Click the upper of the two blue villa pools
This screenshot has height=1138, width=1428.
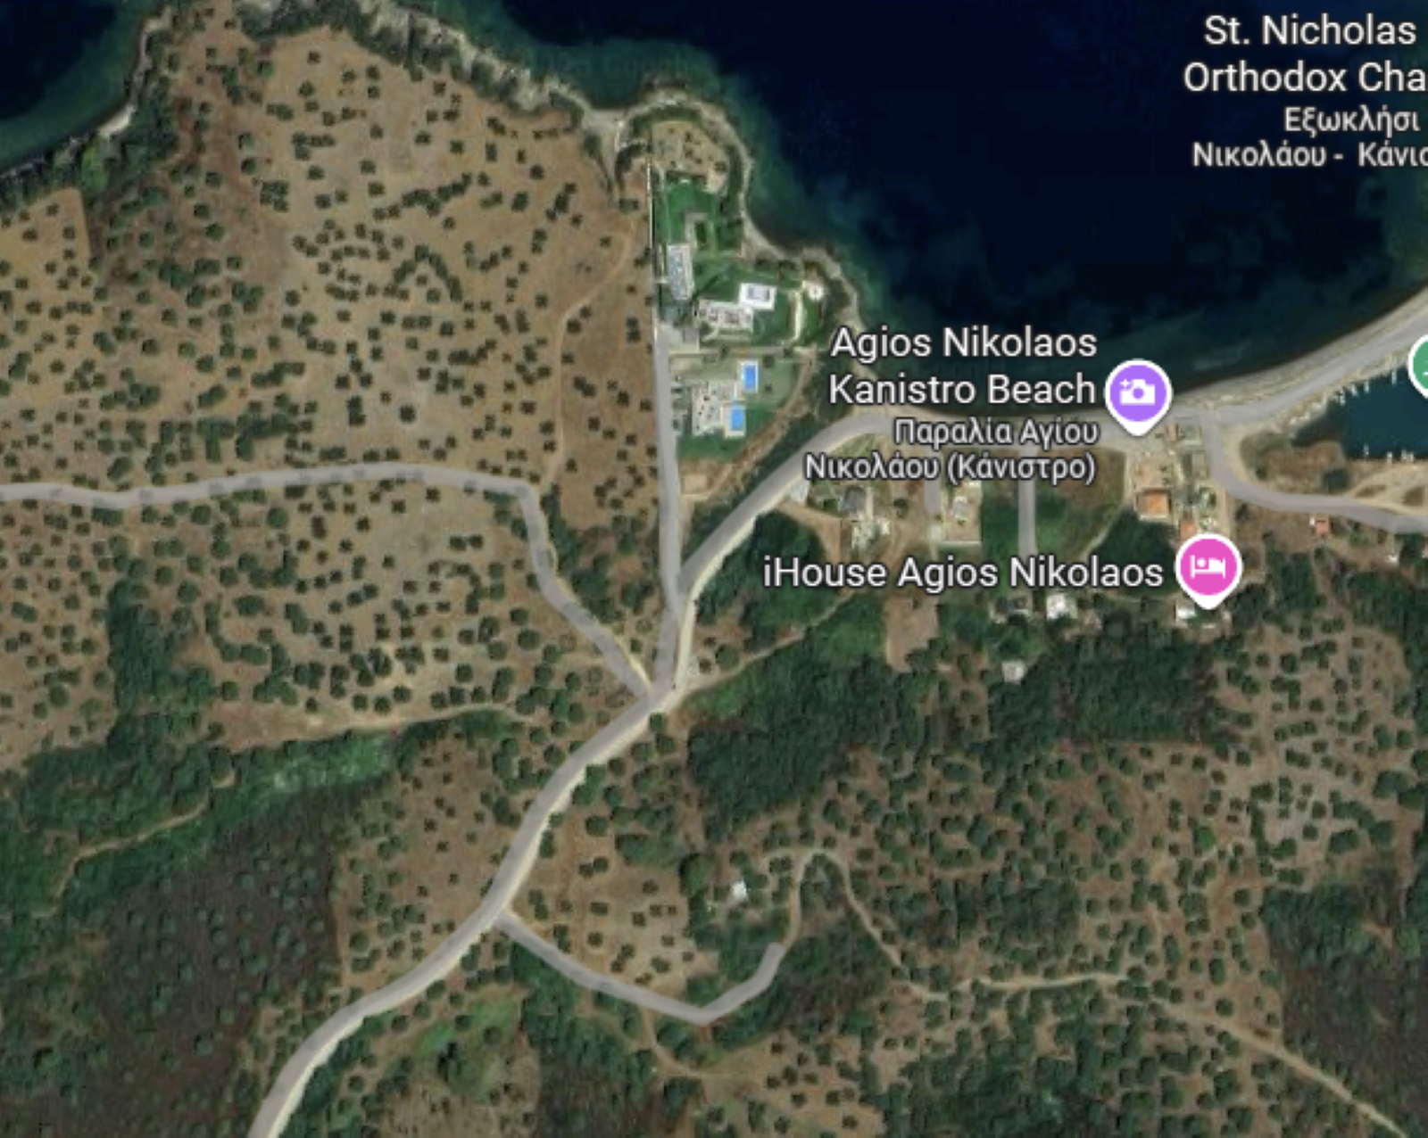click(x=750, y=375)
